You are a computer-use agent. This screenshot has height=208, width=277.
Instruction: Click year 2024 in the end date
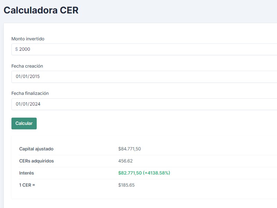(x=35, y=104)
